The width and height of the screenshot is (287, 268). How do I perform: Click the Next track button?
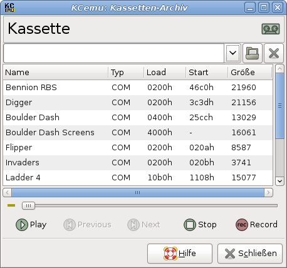coord(143,225)
